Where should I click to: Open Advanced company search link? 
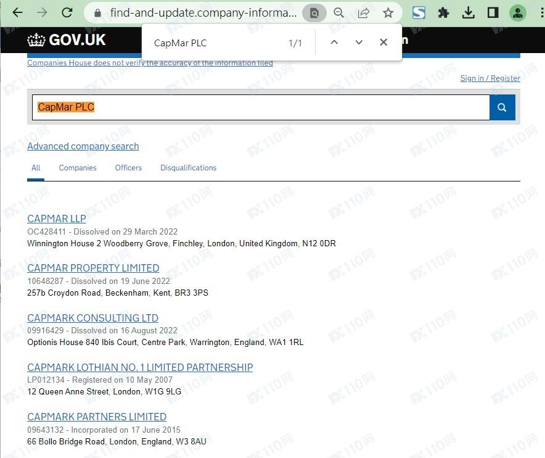pos(83,146)
